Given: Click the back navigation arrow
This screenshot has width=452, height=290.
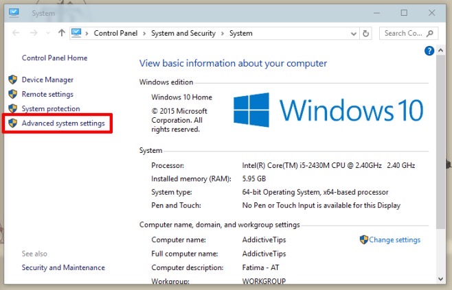Looking at the screenshot, I should point(16,33).
